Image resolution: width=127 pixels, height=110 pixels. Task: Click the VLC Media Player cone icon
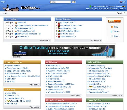click(x=16, y=31)
